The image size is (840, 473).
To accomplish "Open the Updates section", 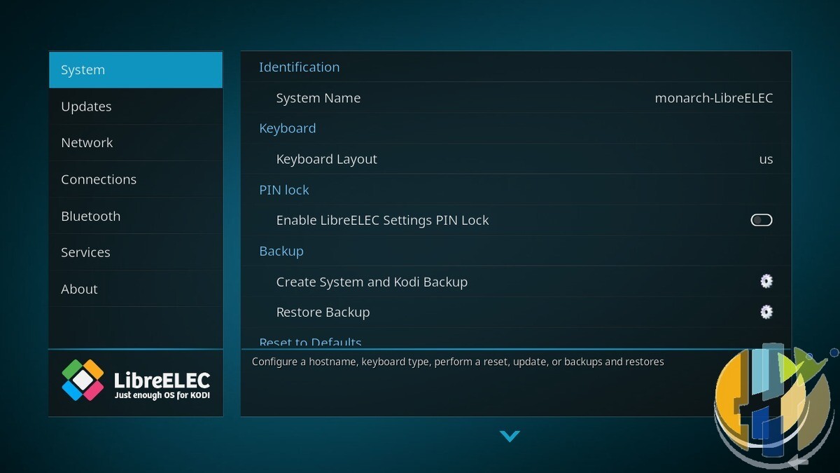I will pos(136,107).
